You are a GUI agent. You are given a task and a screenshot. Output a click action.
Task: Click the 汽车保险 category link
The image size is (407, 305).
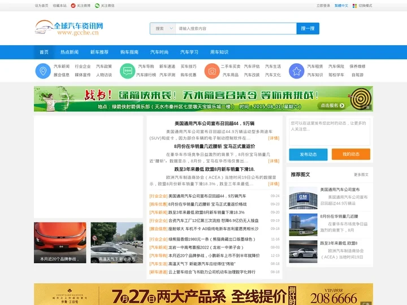point(336,67)
